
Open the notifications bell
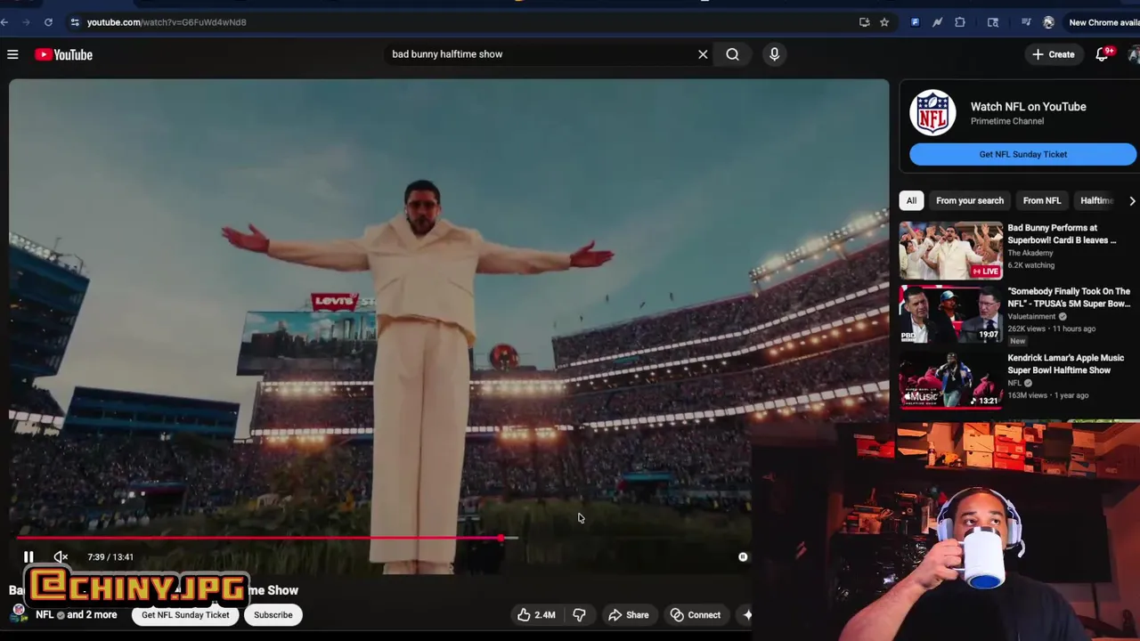[1102, 54]
